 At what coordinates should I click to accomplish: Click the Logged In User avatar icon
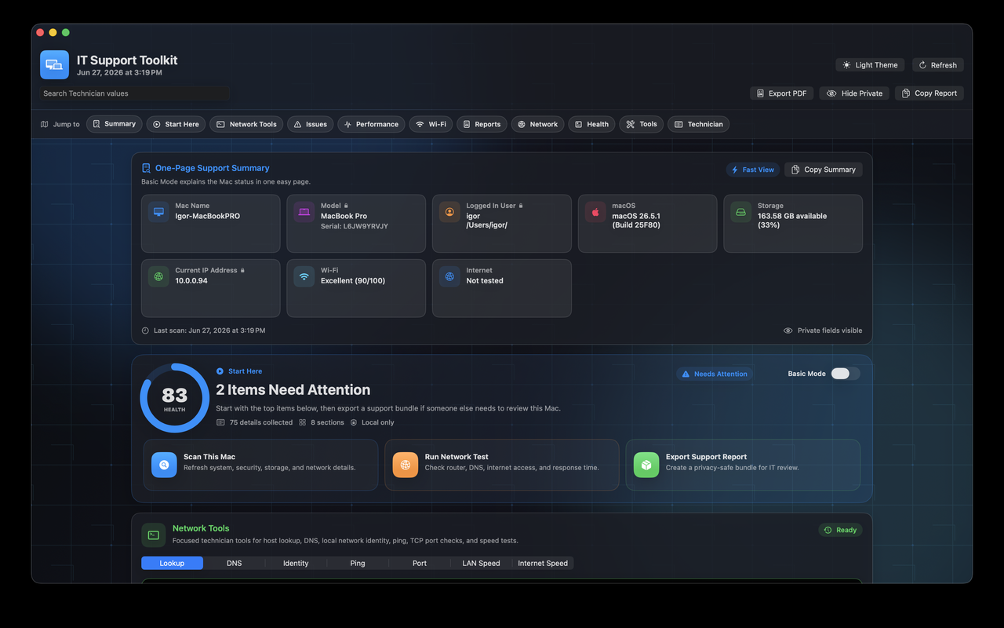click(450, 212)
